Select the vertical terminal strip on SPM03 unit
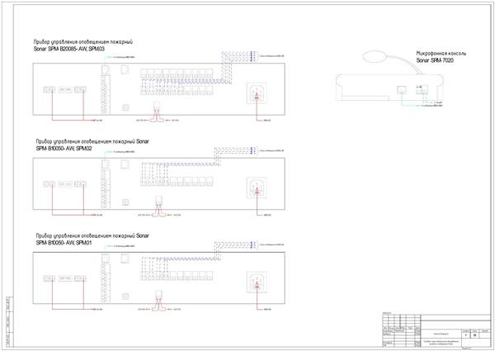This screenshot has height=351, width=495. 106,94
